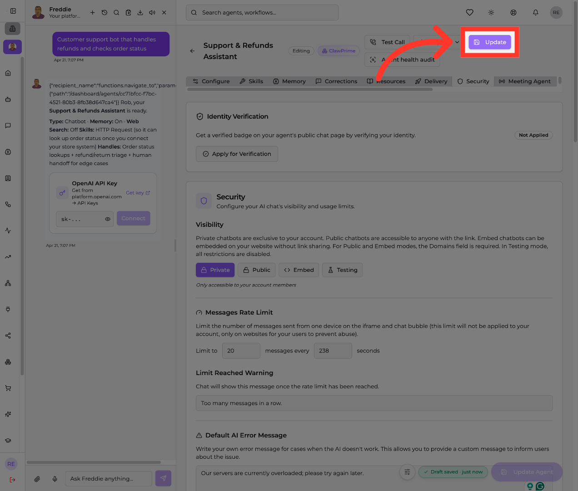Open the shopping cart icon in the sidebar
Viewport: 578px width, 491px height.
(x=8, y=388)
